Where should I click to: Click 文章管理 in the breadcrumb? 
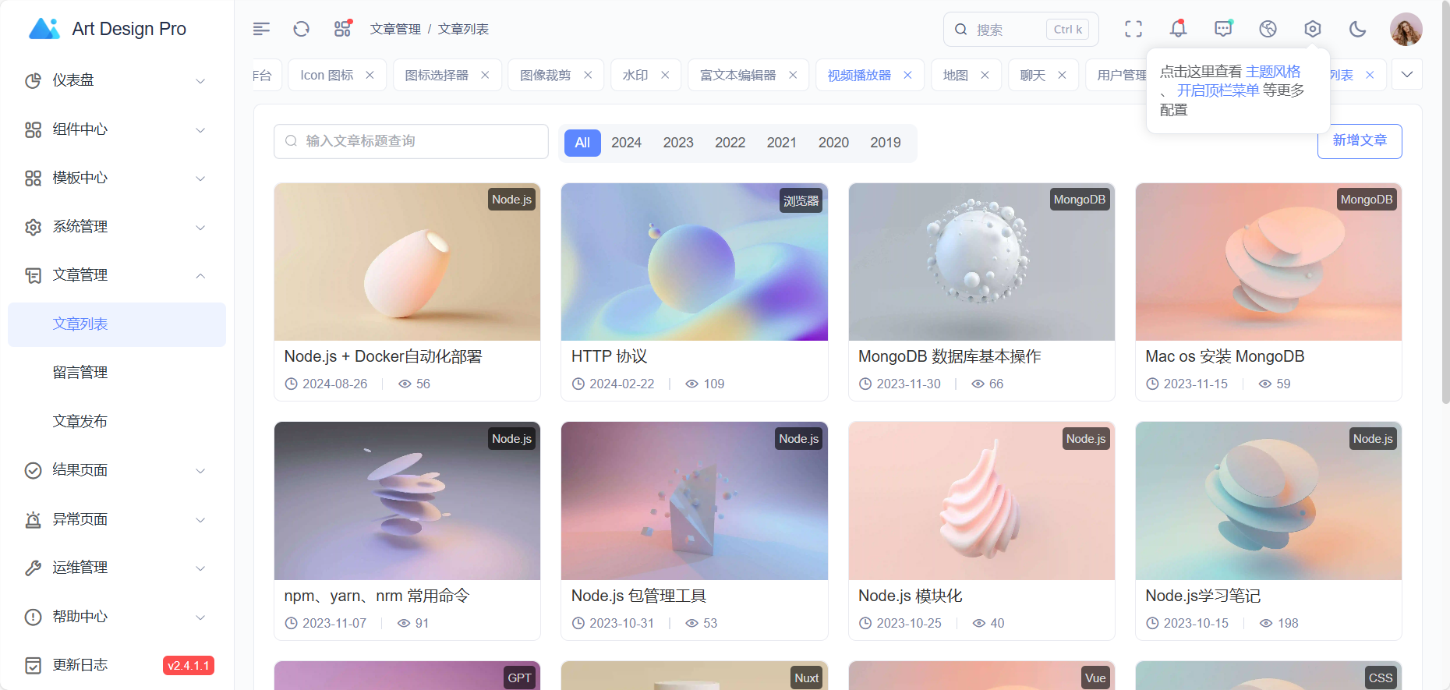[x=395, y=29]
